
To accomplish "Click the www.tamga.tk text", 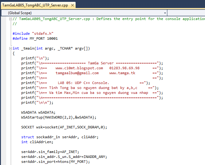I will coord(122,73).
